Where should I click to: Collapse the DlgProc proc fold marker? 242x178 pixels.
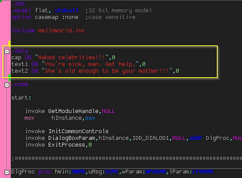pyautogui.click(x=7, y=172)
